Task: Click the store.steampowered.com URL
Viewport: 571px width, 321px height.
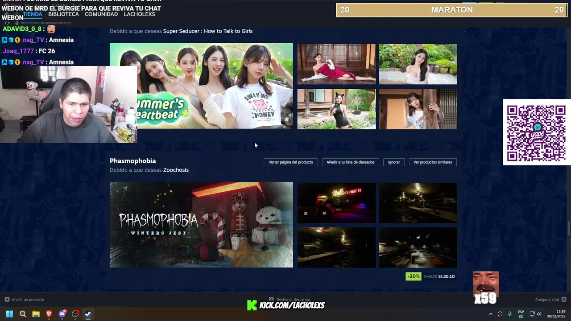Action: point(46,23)
